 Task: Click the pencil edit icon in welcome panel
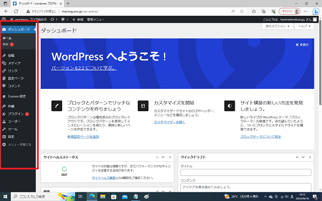pos(57,106)
